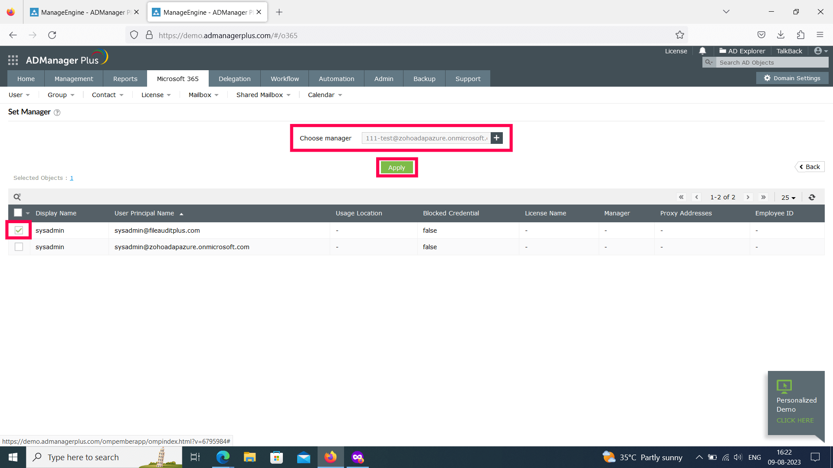833x468 pixels.
Task: Go to last page of results
Action: pos(764,197)
